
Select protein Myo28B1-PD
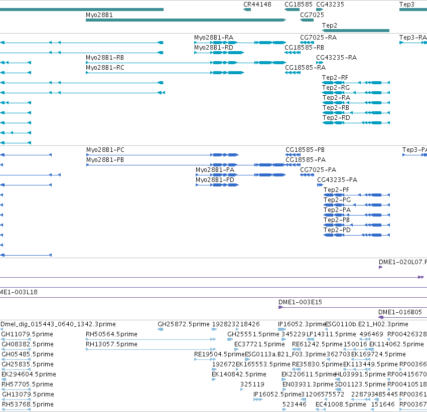(x=217, y=185)
